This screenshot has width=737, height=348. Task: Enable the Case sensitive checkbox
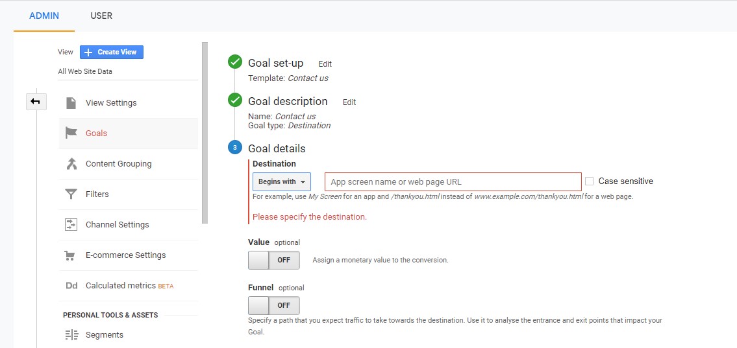pos(590,181)
